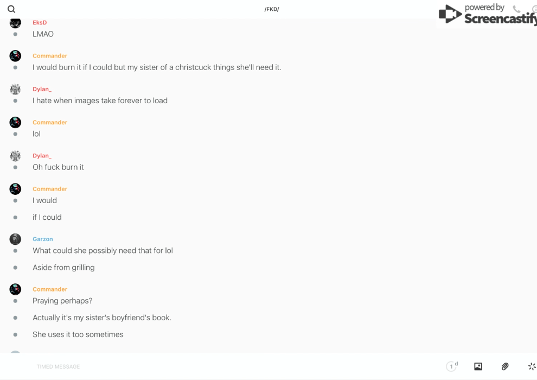
Task: Open conversation info via the circled-i icon
Action: pos(534,9)
